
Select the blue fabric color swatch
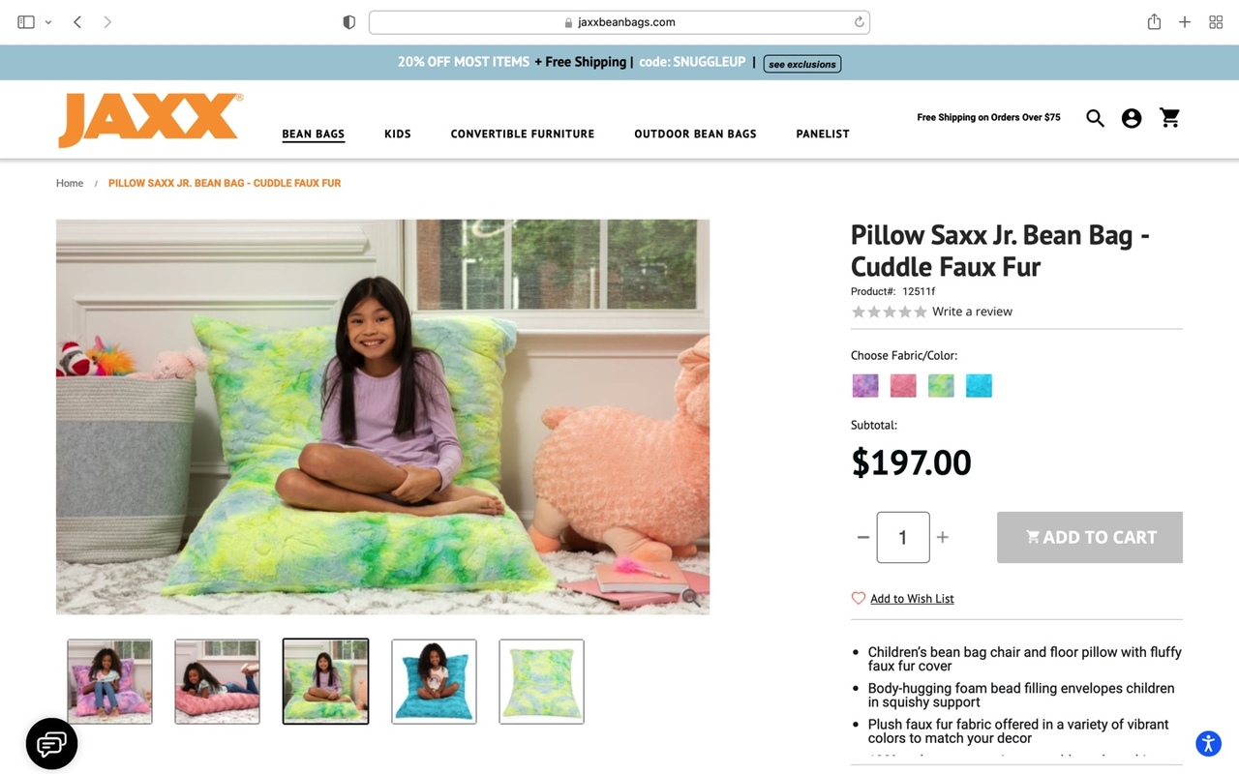coord(979,386)
